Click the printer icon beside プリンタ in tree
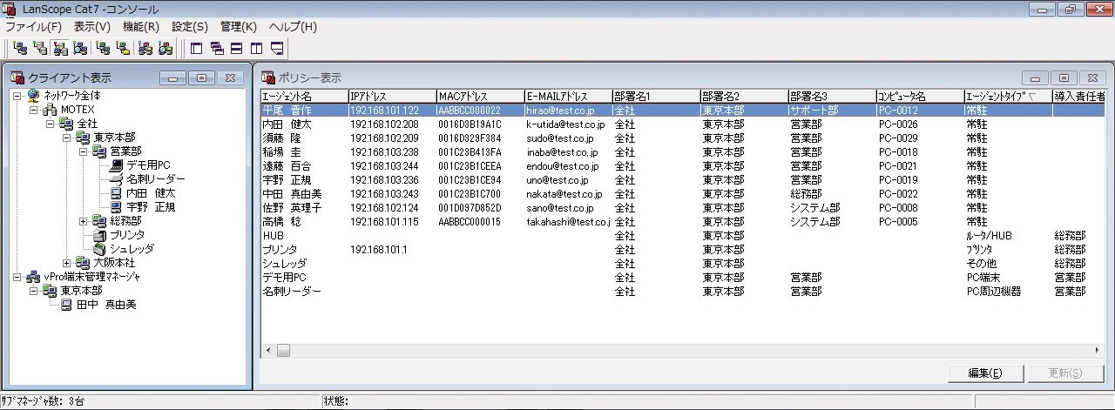The width and height of the screenshot is (1115, 410). pyautogui.click(x=99, y=235)
